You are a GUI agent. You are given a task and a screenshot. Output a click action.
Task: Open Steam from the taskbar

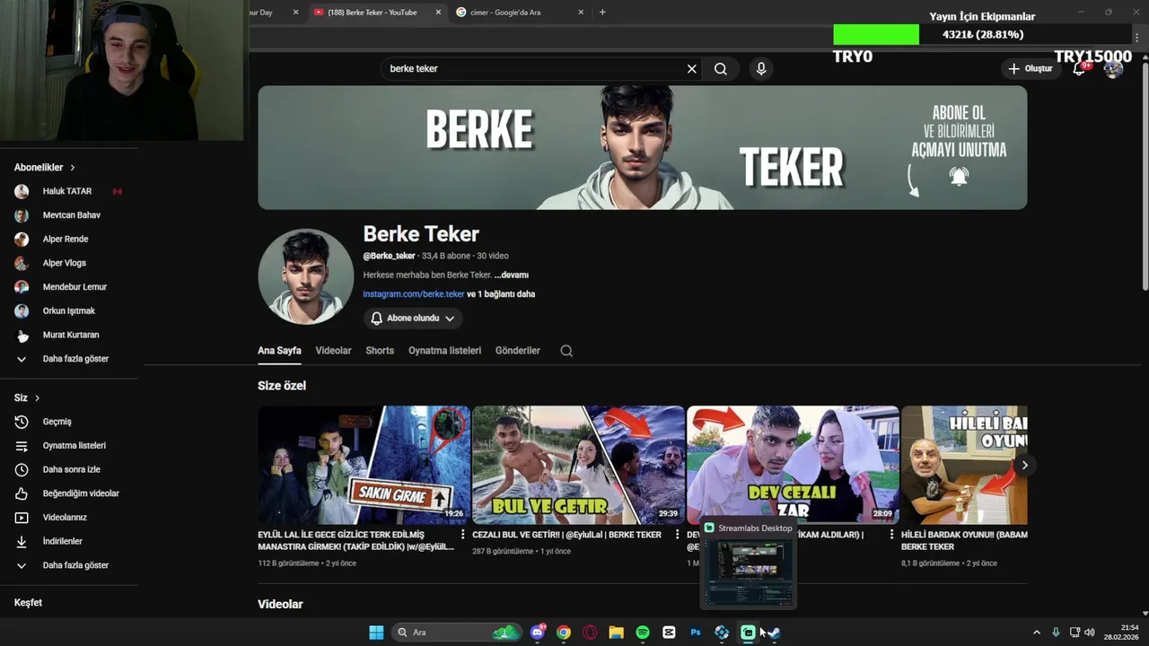click(775, 633)
